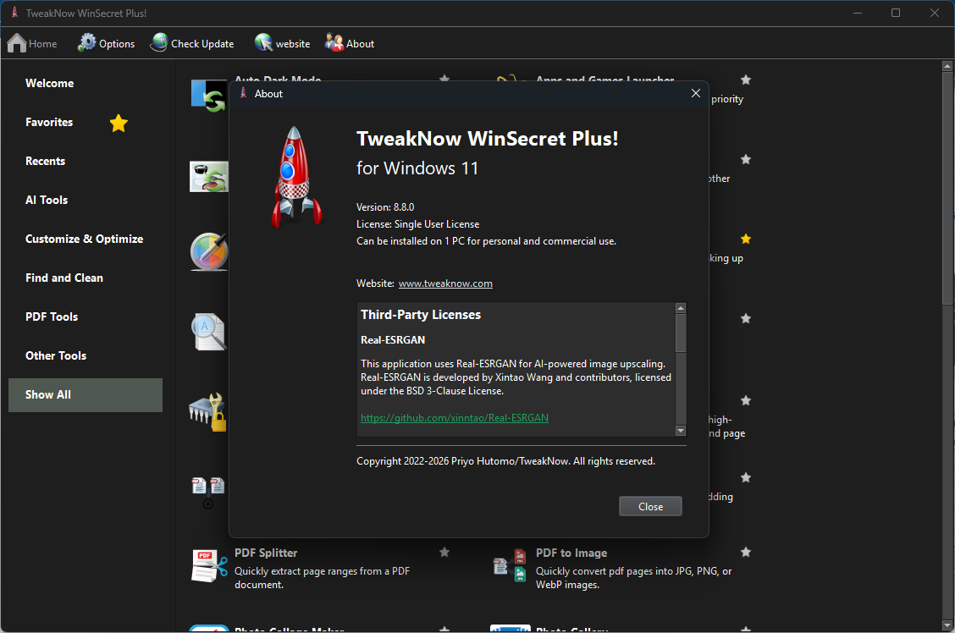Click 'TweakNow WinSecret Plus!' title in dialog
Image resolution: width=955 pixels, height=633 pixels.
coord(488,139)
